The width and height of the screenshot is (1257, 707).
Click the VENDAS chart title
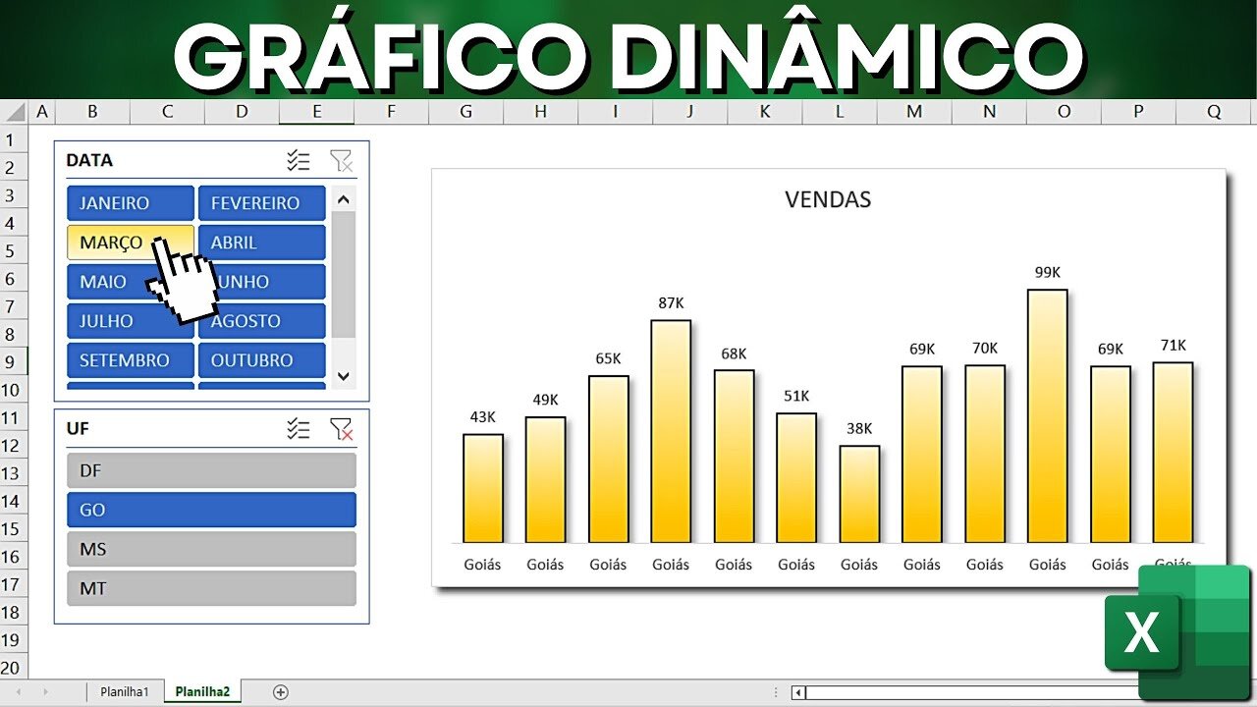coord(828,198)
